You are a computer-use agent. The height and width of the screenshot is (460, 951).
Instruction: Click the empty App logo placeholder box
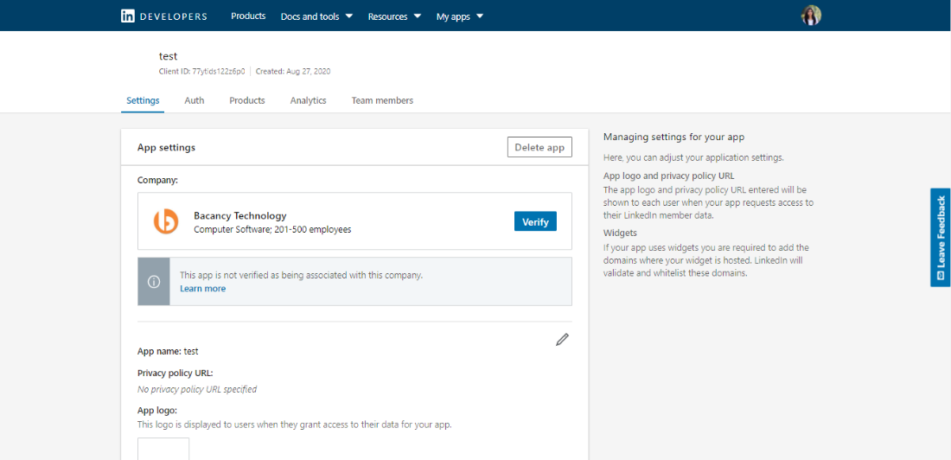[x=163, y=449]
